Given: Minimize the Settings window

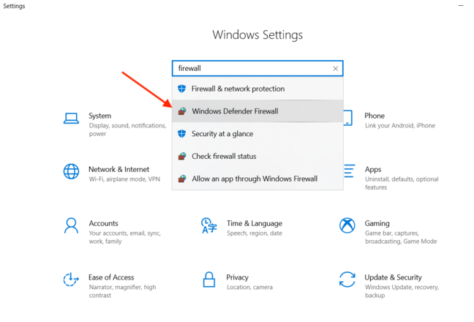Looking at the screenshot, I should 461,5.
